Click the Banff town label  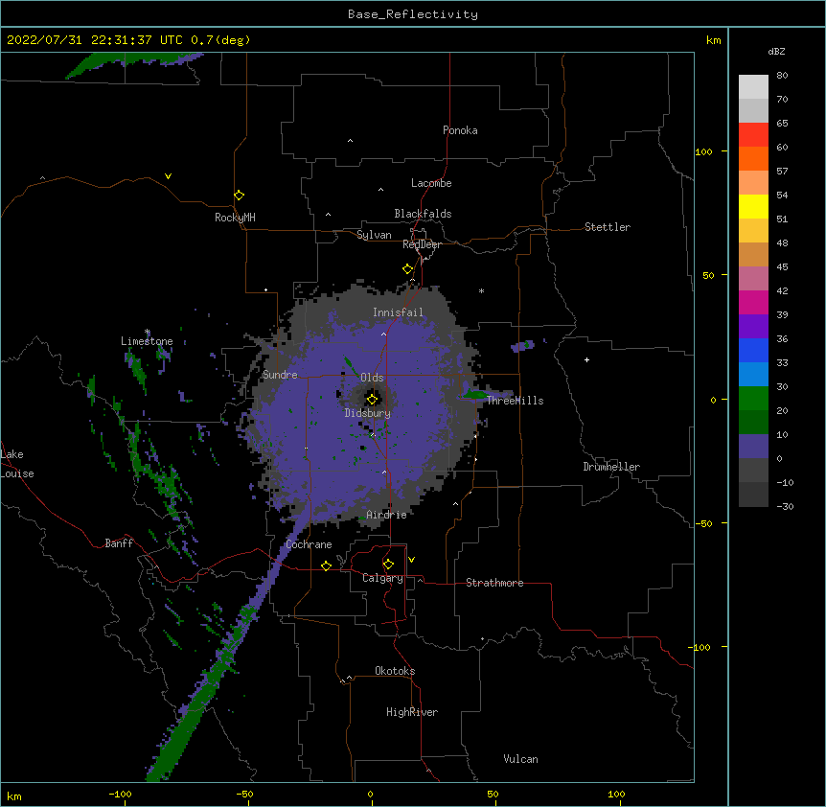coord(119,543)
